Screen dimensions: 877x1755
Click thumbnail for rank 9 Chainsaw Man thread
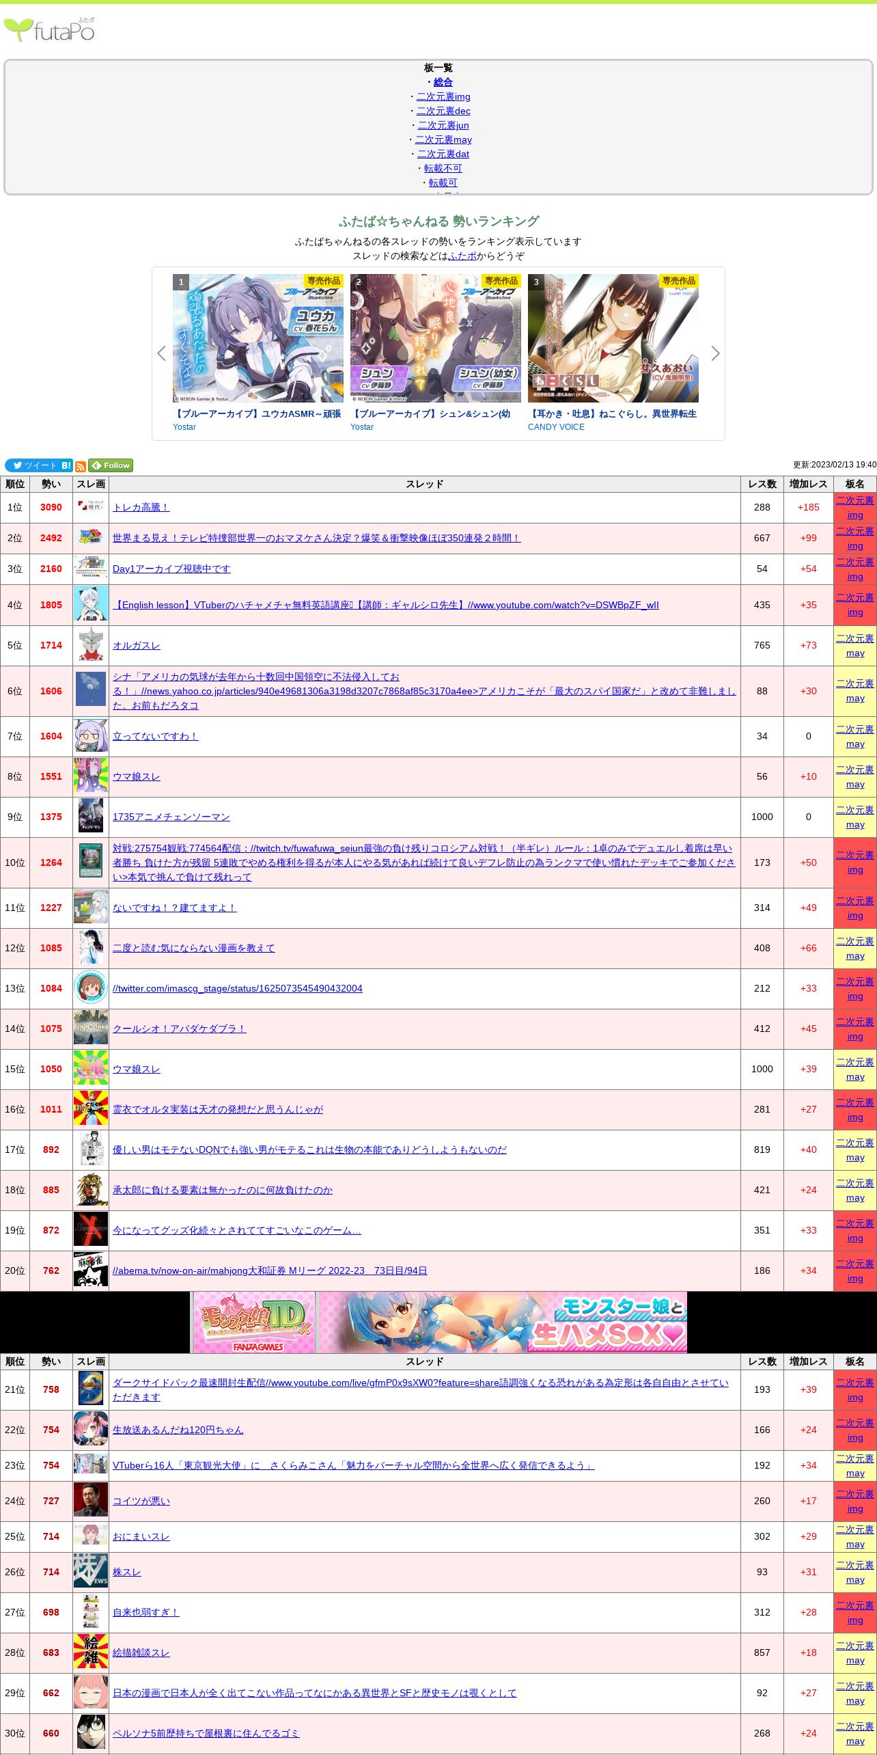point(91,817)
